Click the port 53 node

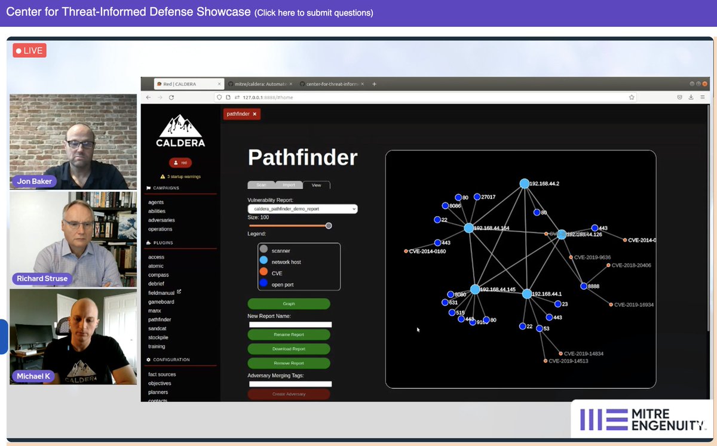click(x=540, y=328)
